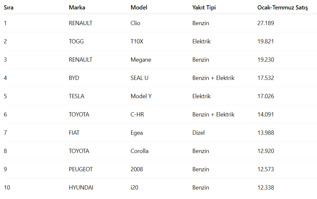Select the FIAT brand cell
The height and width of the screenshot is (199, 317).
[74, 133]
